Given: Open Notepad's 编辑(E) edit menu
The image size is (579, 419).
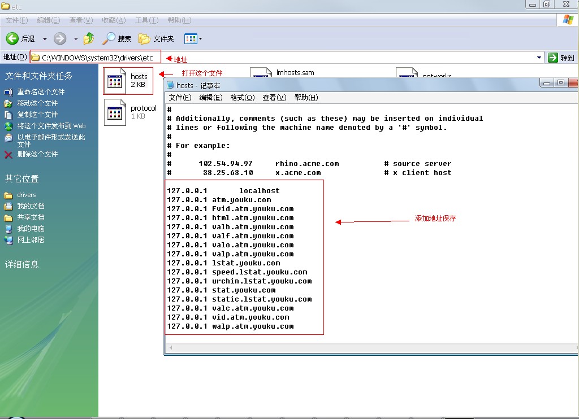Looking at the screenshot, I should point(211,97).
